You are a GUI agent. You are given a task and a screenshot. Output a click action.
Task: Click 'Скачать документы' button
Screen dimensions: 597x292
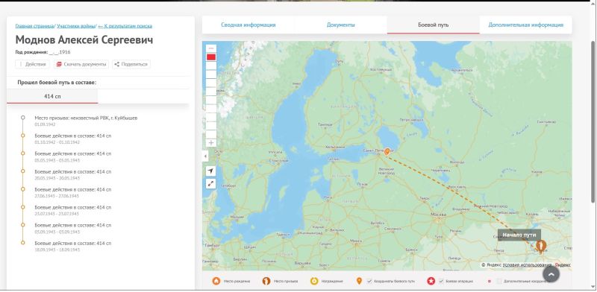pos(81,64)
